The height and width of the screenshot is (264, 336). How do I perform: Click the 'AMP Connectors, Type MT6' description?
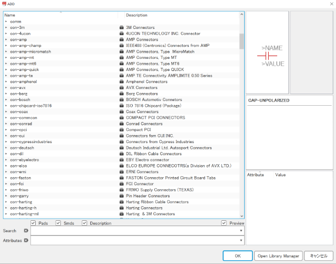point(153,64)
